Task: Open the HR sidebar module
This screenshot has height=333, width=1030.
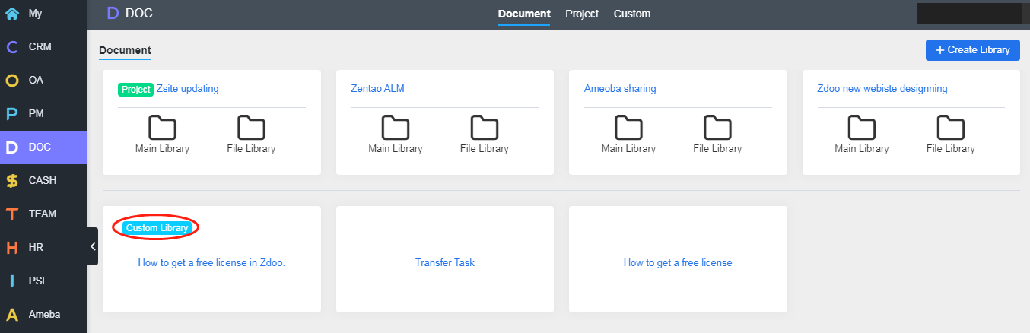Action: click(x=43, y=248)
